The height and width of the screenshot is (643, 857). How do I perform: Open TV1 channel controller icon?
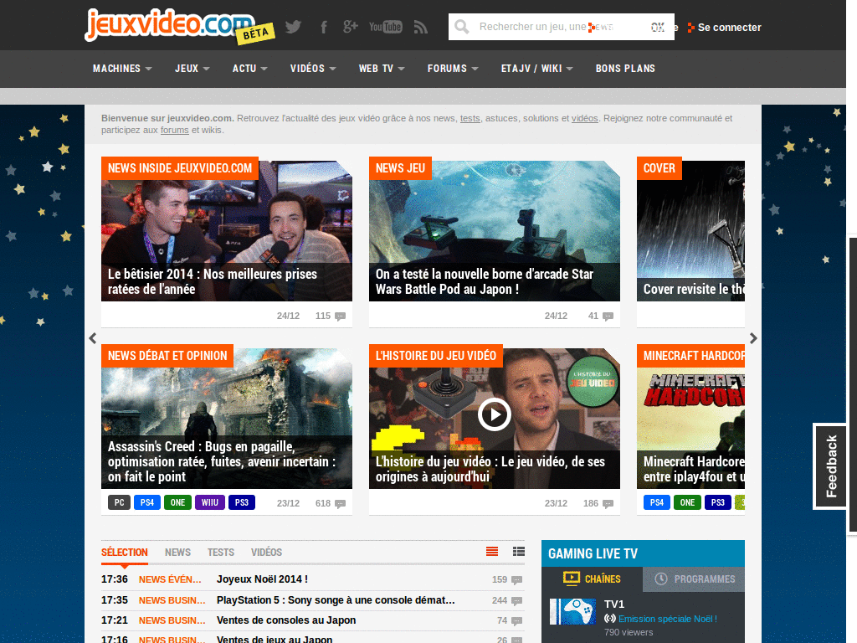[x=572, y=611]
